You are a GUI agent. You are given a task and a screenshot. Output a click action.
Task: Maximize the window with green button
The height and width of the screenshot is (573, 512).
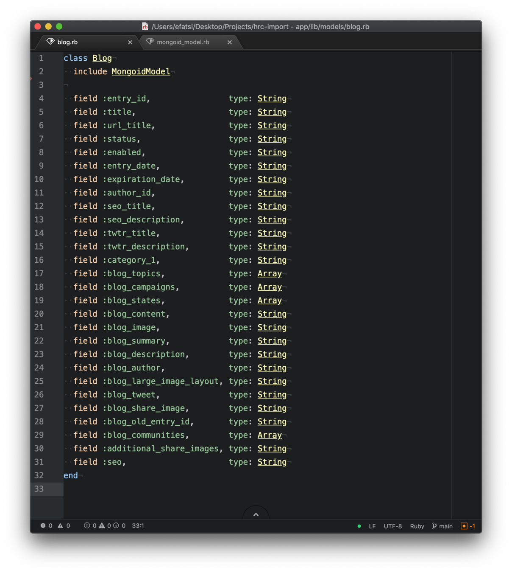59,26
